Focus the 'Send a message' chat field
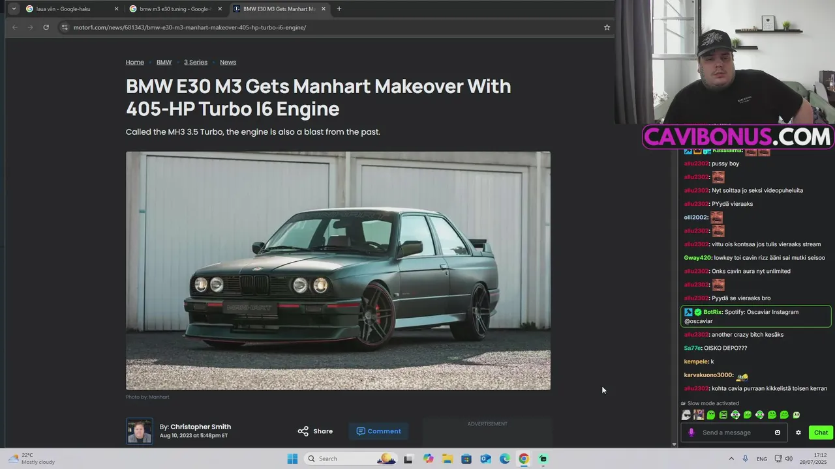Viewport: 835px width, 469px height. point(733,433)
